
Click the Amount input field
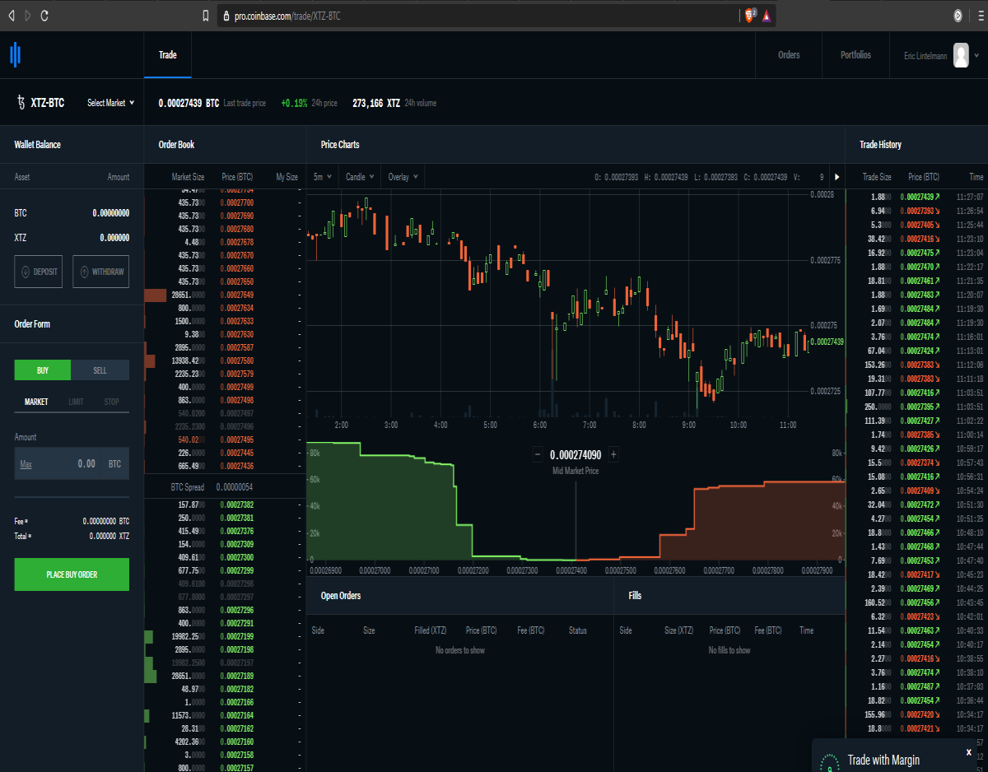[x=72, y=463]
